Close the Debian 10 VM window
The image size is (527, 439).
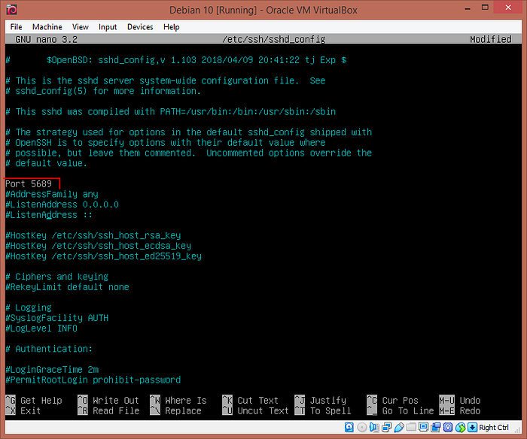point(508,8)
